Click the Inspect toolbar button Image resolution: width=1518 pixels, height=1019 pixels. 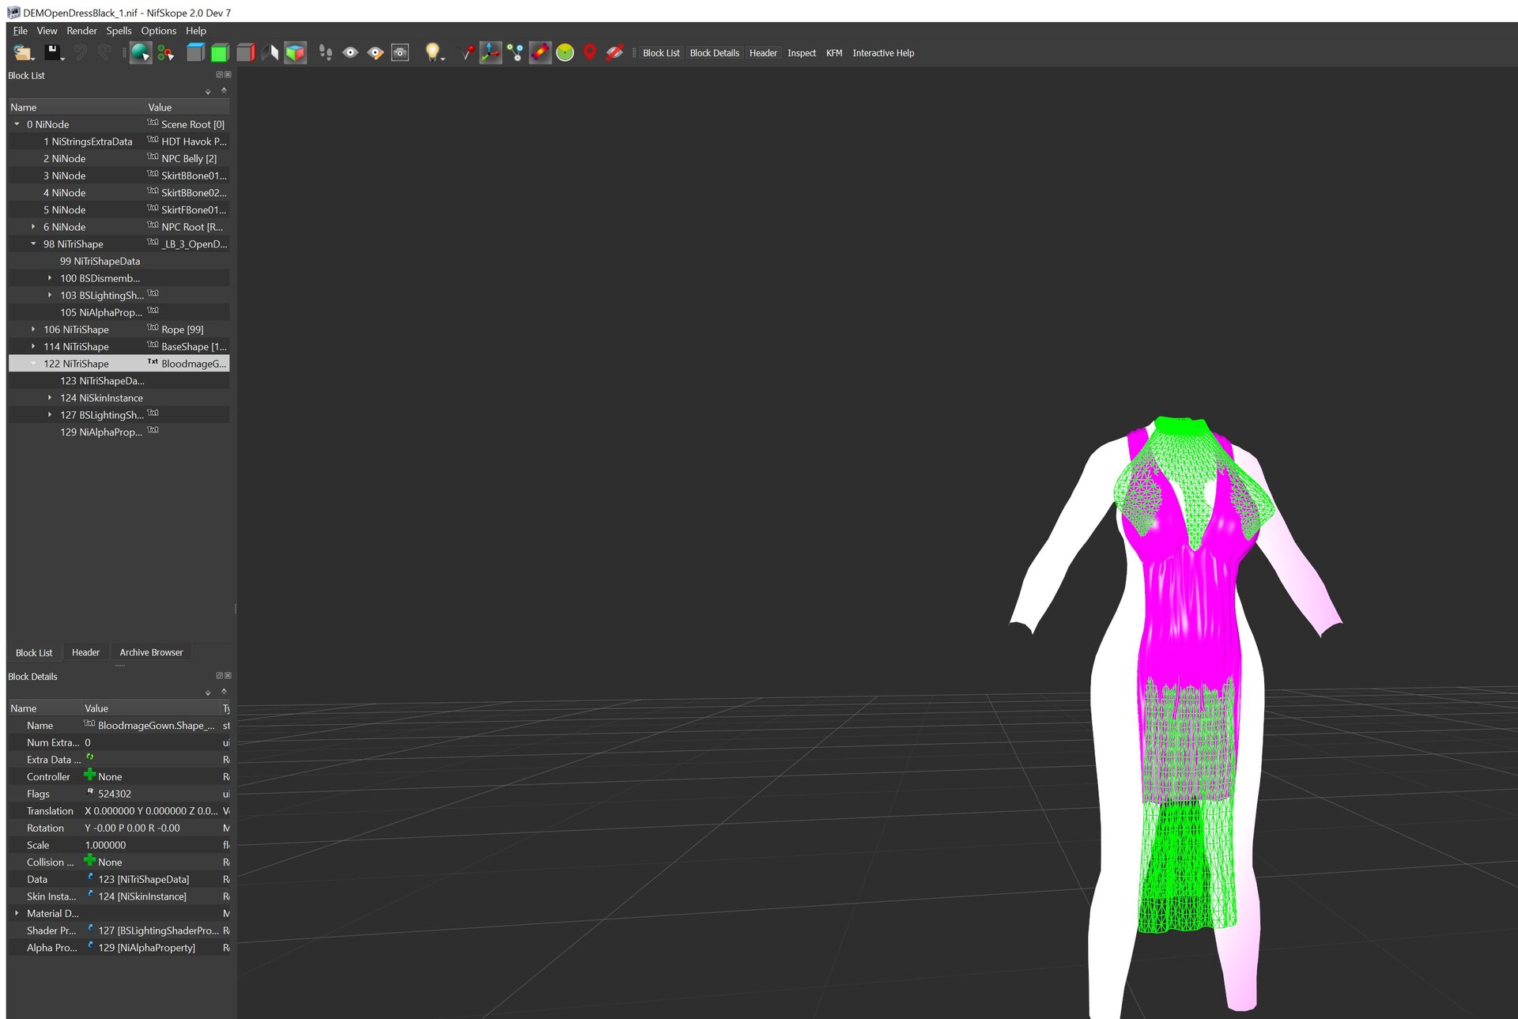point(802,53)
